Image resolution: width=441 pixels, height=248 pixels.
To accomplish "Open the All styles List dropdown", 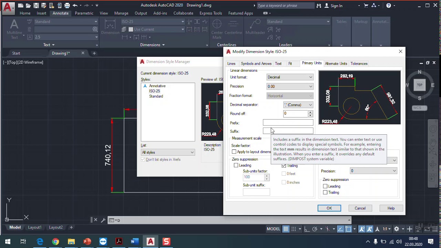I will [168, 152].
